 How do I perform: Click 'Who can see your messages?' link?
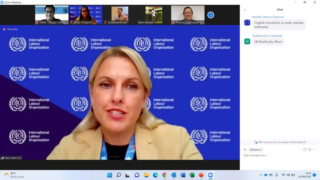coord(274,142)
